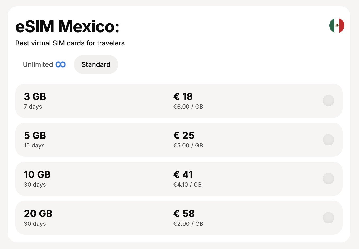Click the "Best virtual SIM cards" subtitle
The width and height of the screenshot is (359, 249).
70,43
